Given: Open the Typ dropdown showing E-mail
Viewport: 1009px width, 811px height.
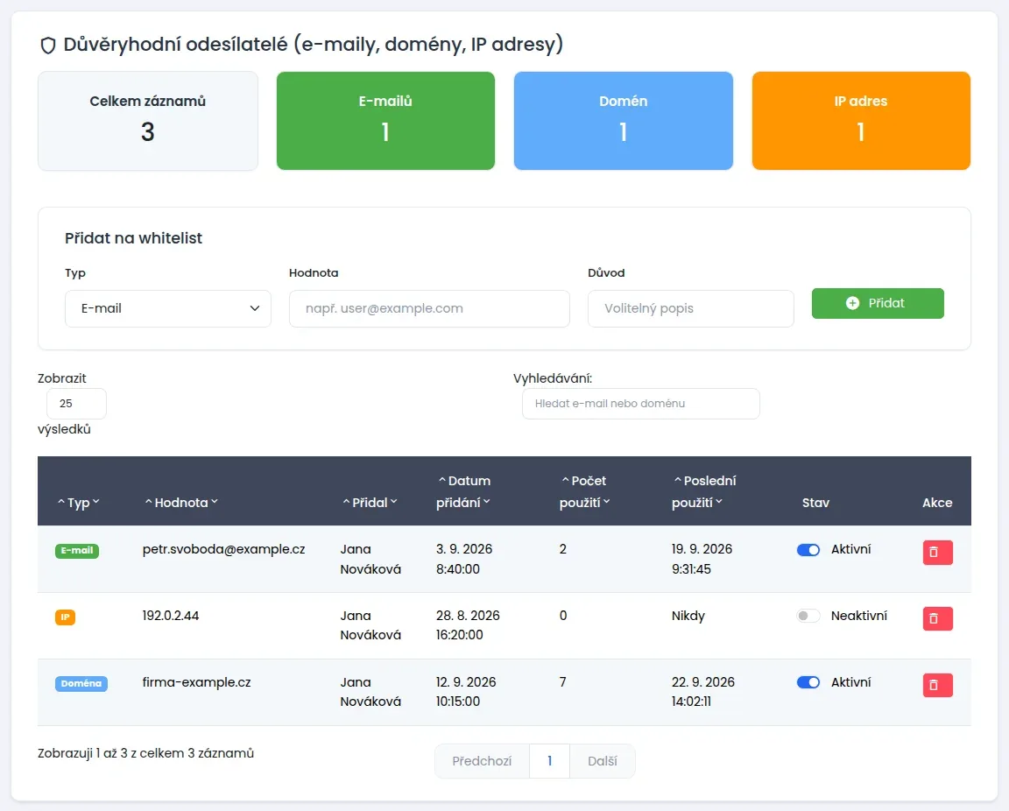Looking at the screenshot, I should [x=168, y=308].
